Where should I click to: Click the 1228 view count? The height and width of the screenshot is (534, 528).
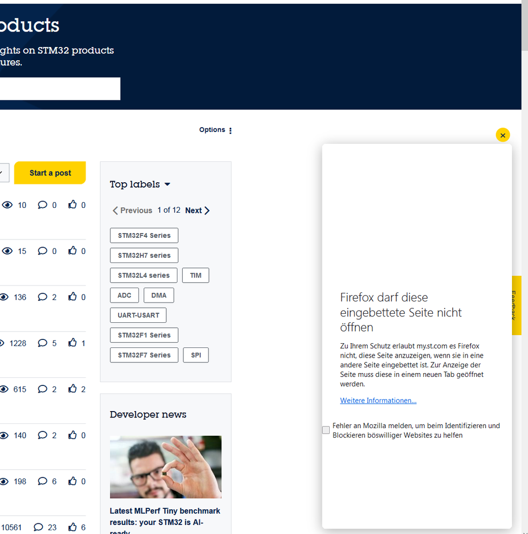(x=18, y=343)
